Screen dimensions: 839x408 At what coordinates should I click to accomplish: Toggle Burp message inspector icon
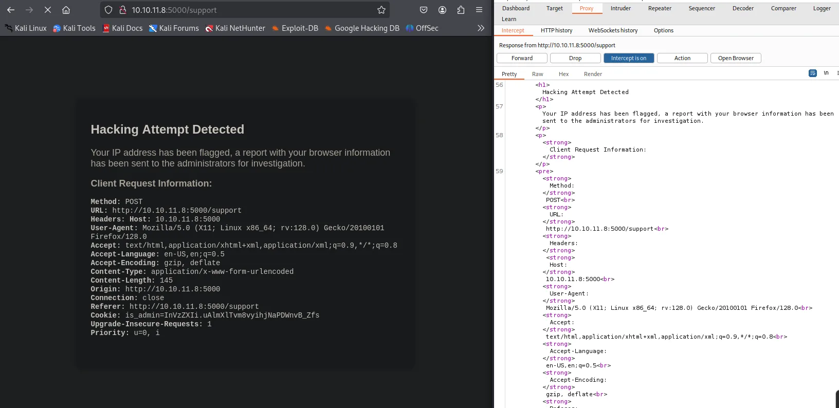(813, 73)
